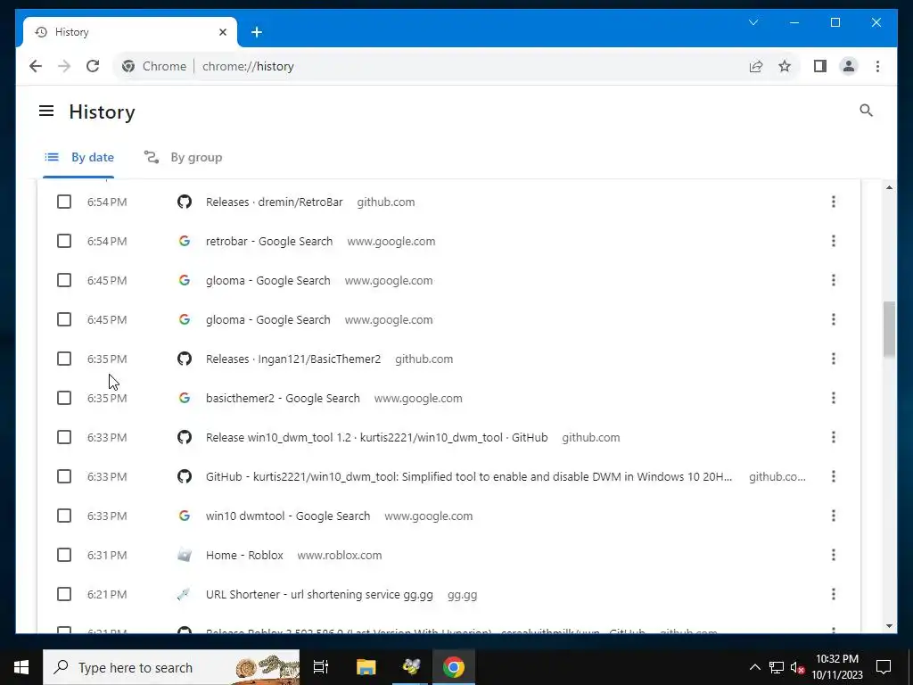Image resolution: width=913 pixels, height=685 pixels.
Task: Search history with the magnifier icon
Action: (x=866, y=111)
